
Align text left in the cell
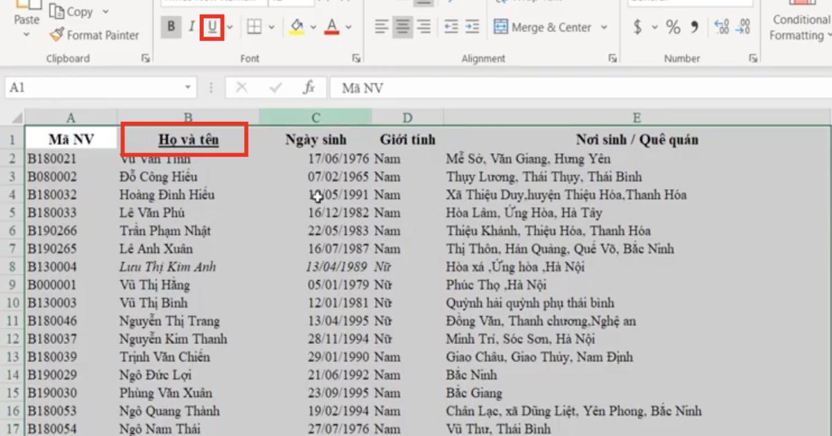[x=381, y=27]
